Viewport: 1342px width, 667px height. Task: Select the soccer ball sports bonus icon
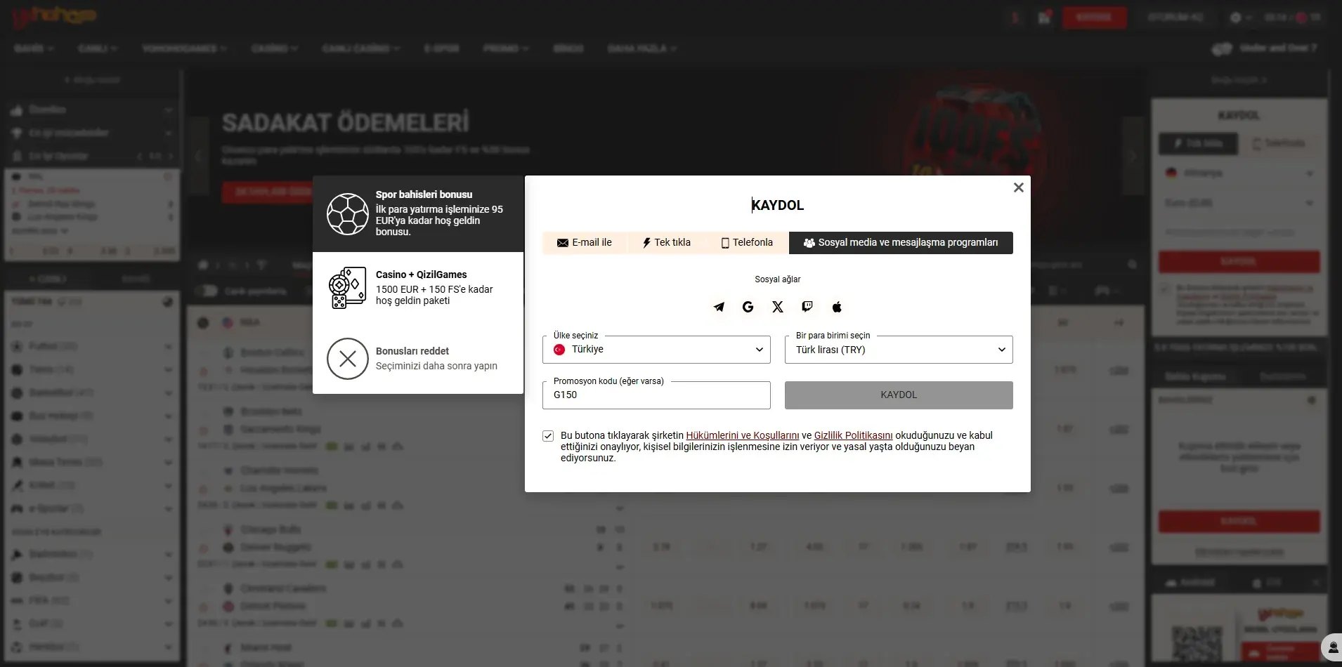coord(348,214)
